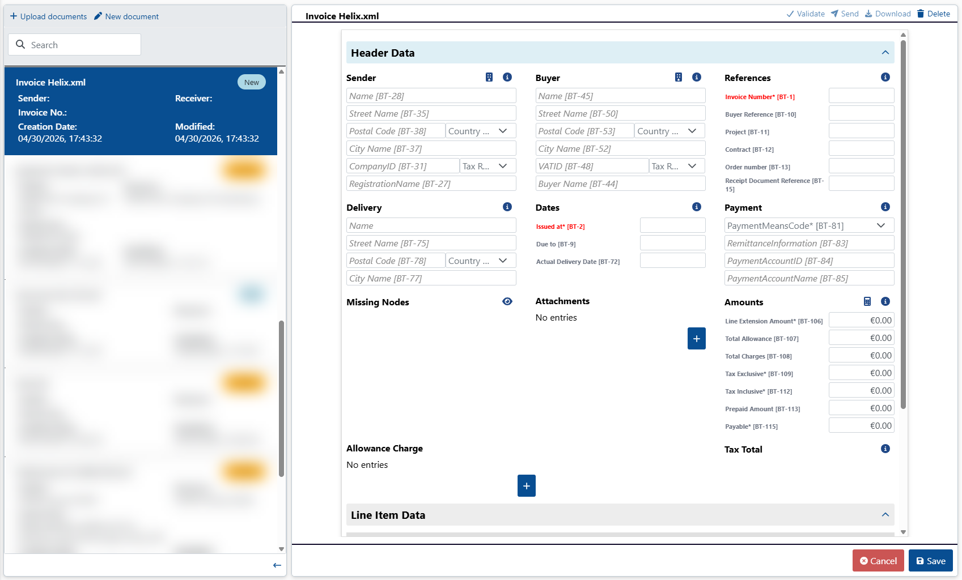Select Invoice Helix.xml in the document list
This screenshot has width=962, height=580.
click(x=141, y=111)
